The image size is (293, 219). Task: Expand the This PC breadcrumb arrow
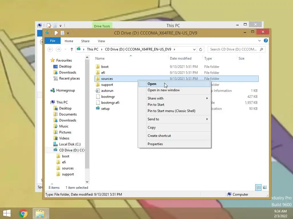pos(102,49)
